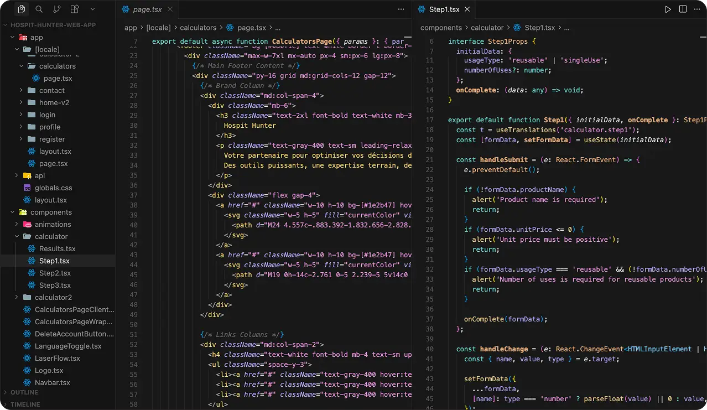The width and height of the screenshot is (707, 410).
Task: Click the Run play button
Action: pos(668,9)
